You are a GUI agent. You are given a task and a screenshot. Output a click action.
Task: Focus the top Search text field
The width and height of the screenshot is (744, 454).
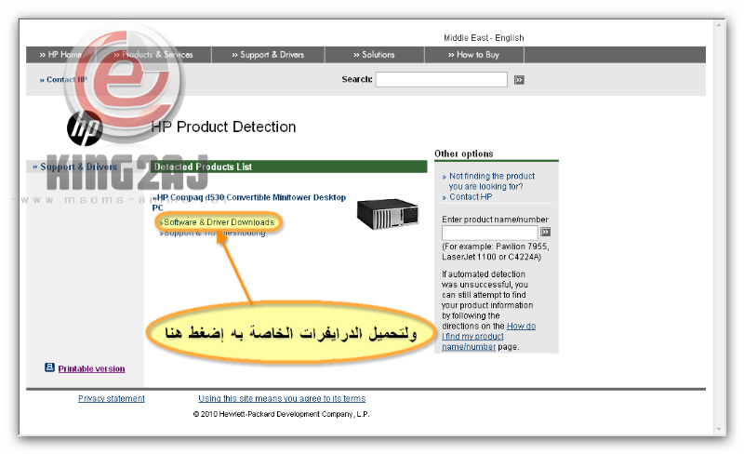[441, 80]
